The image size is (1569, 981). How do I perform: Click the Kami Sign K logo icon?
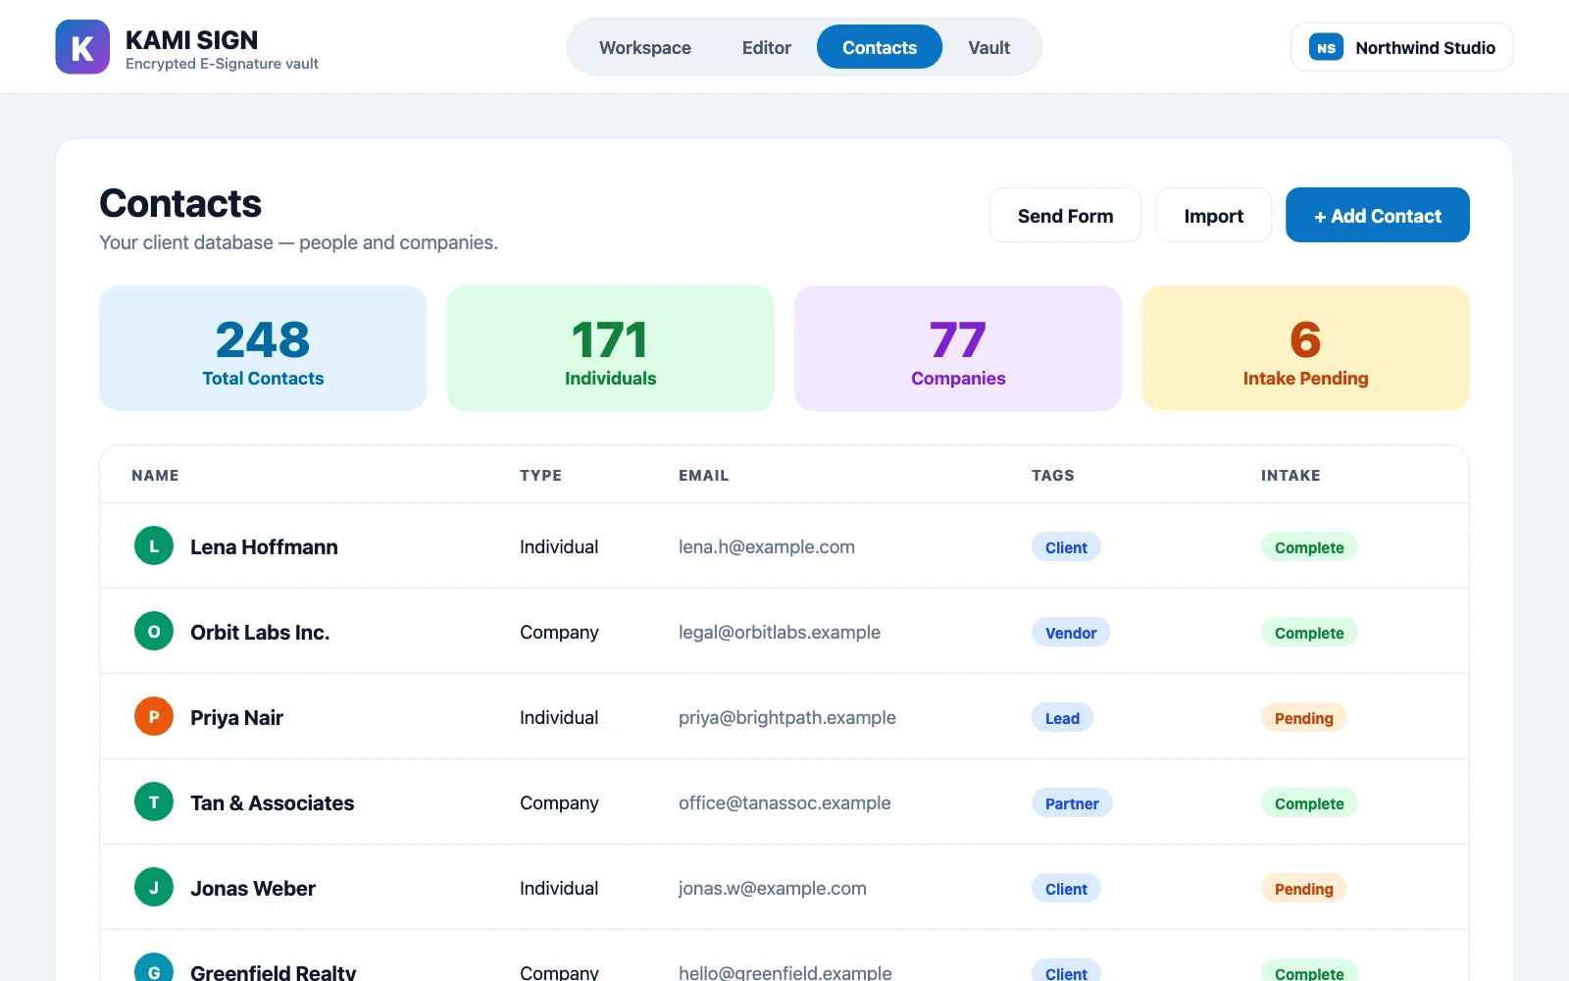pos(82,47)
